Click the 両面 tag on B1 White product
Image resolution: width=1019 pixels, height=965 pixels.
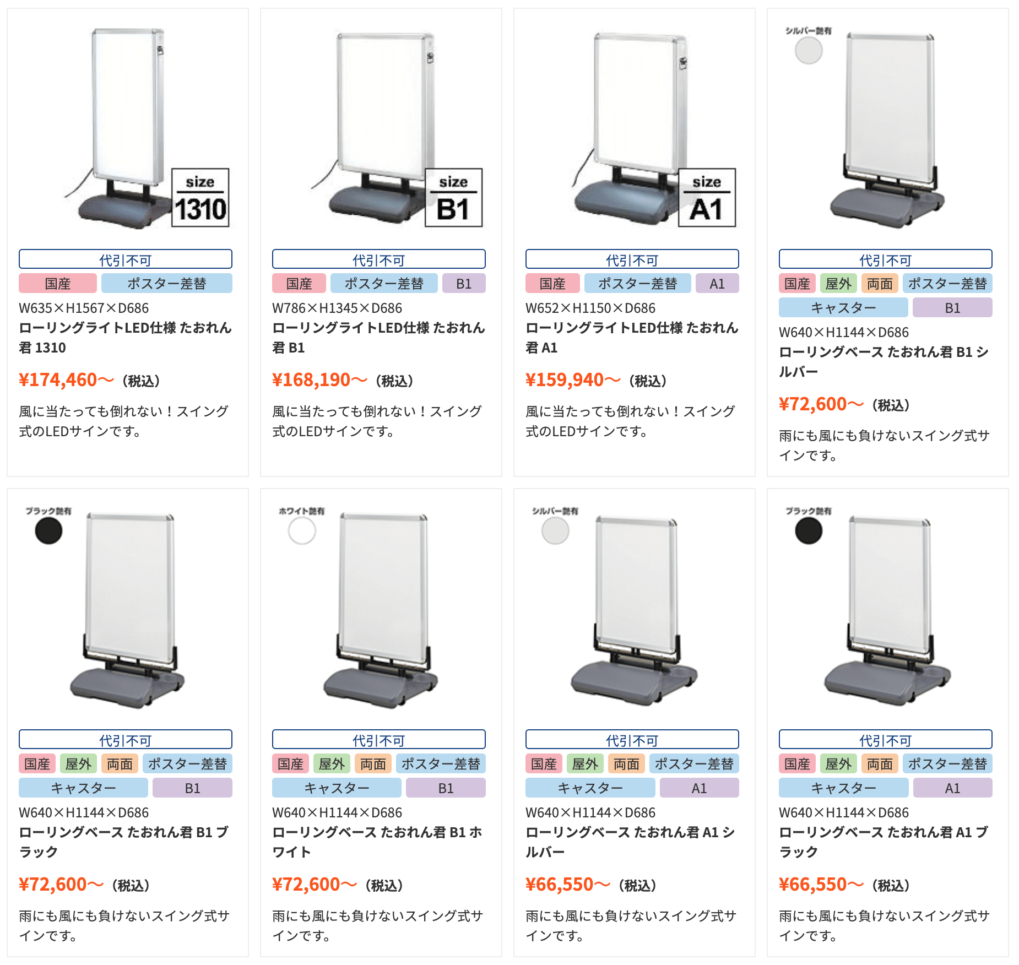click(373, 764)
